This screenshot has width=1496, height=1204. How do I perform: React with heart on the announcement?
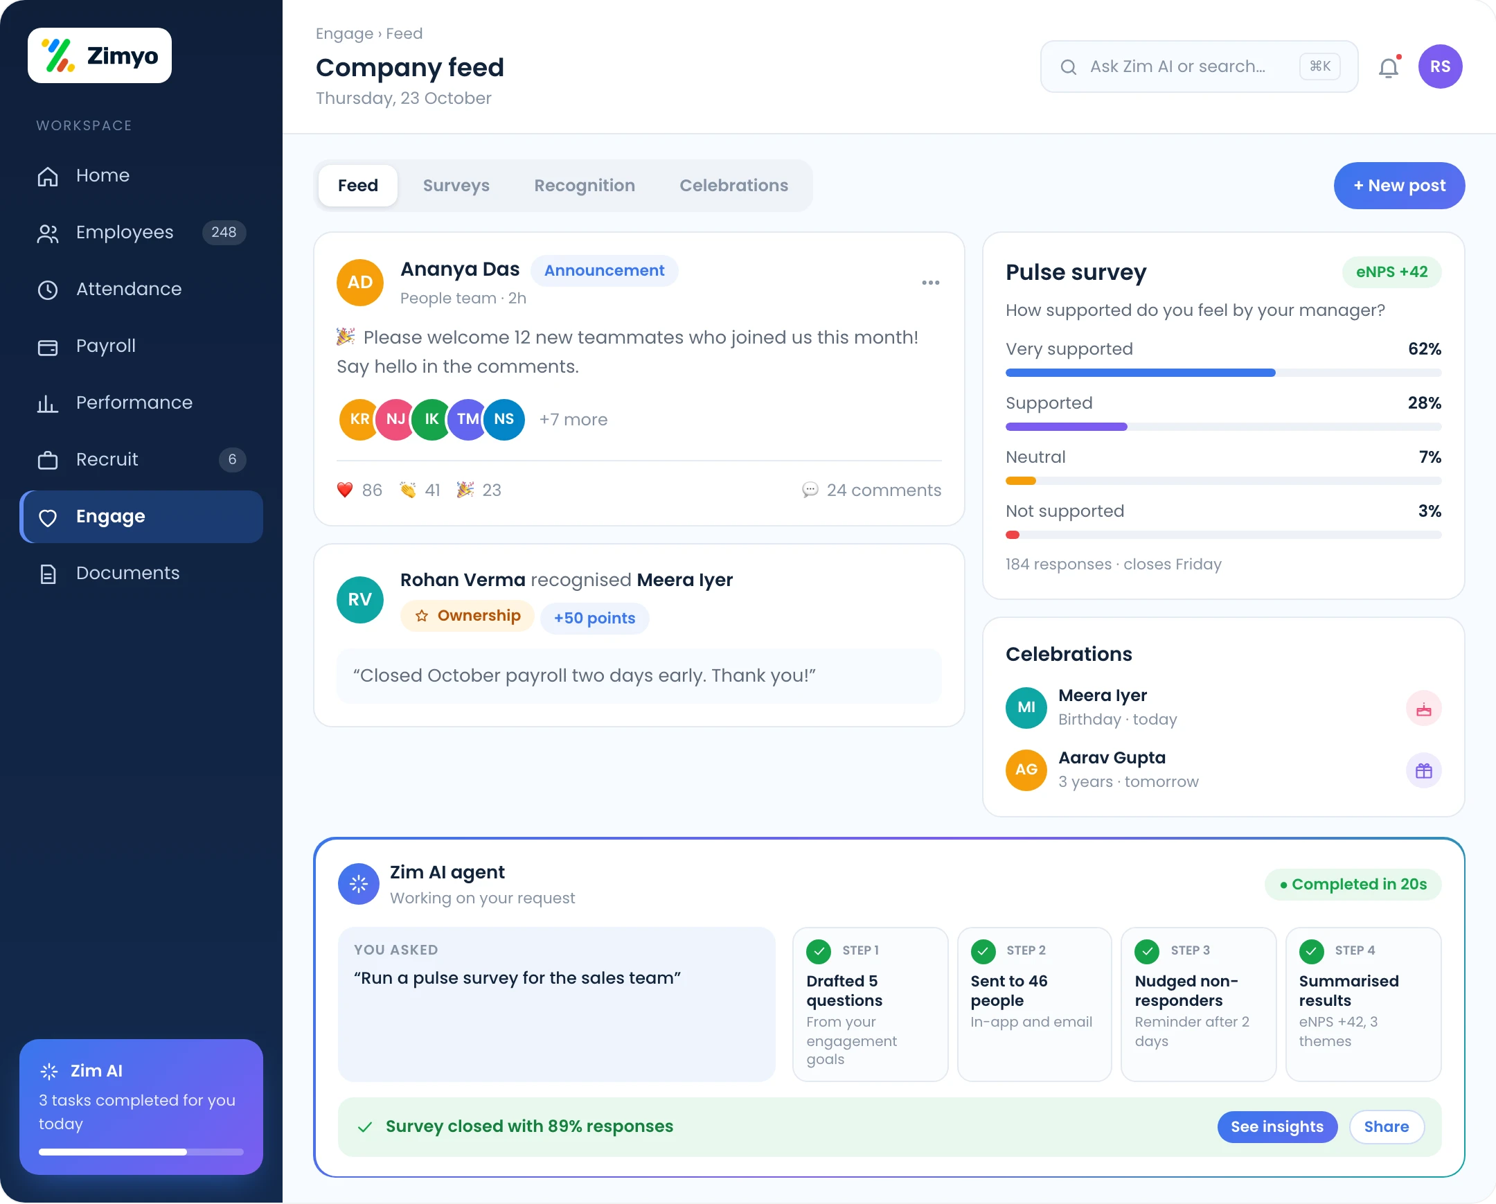(x=359, y=490)
